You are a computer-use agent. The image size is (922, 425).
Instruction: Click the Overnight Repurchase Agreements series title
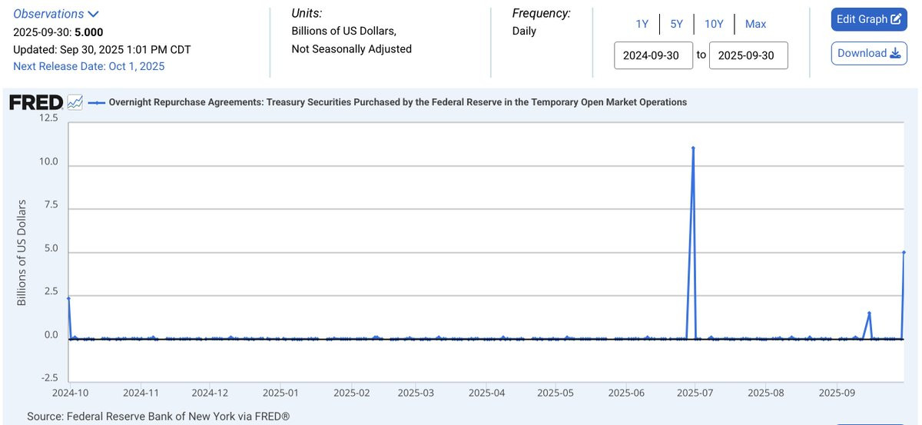(398, 102)
